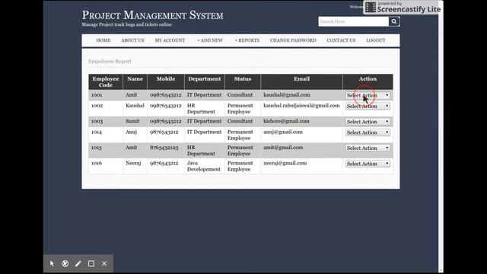Image resolution: width=487 pixels, height=274 pixels.
Task: Open Select Action dropdown for employee 1001
Action: pos(368,95)
